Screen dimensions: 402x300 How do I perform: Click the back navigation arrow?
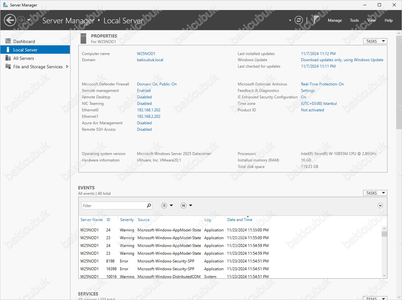point(10,20)
